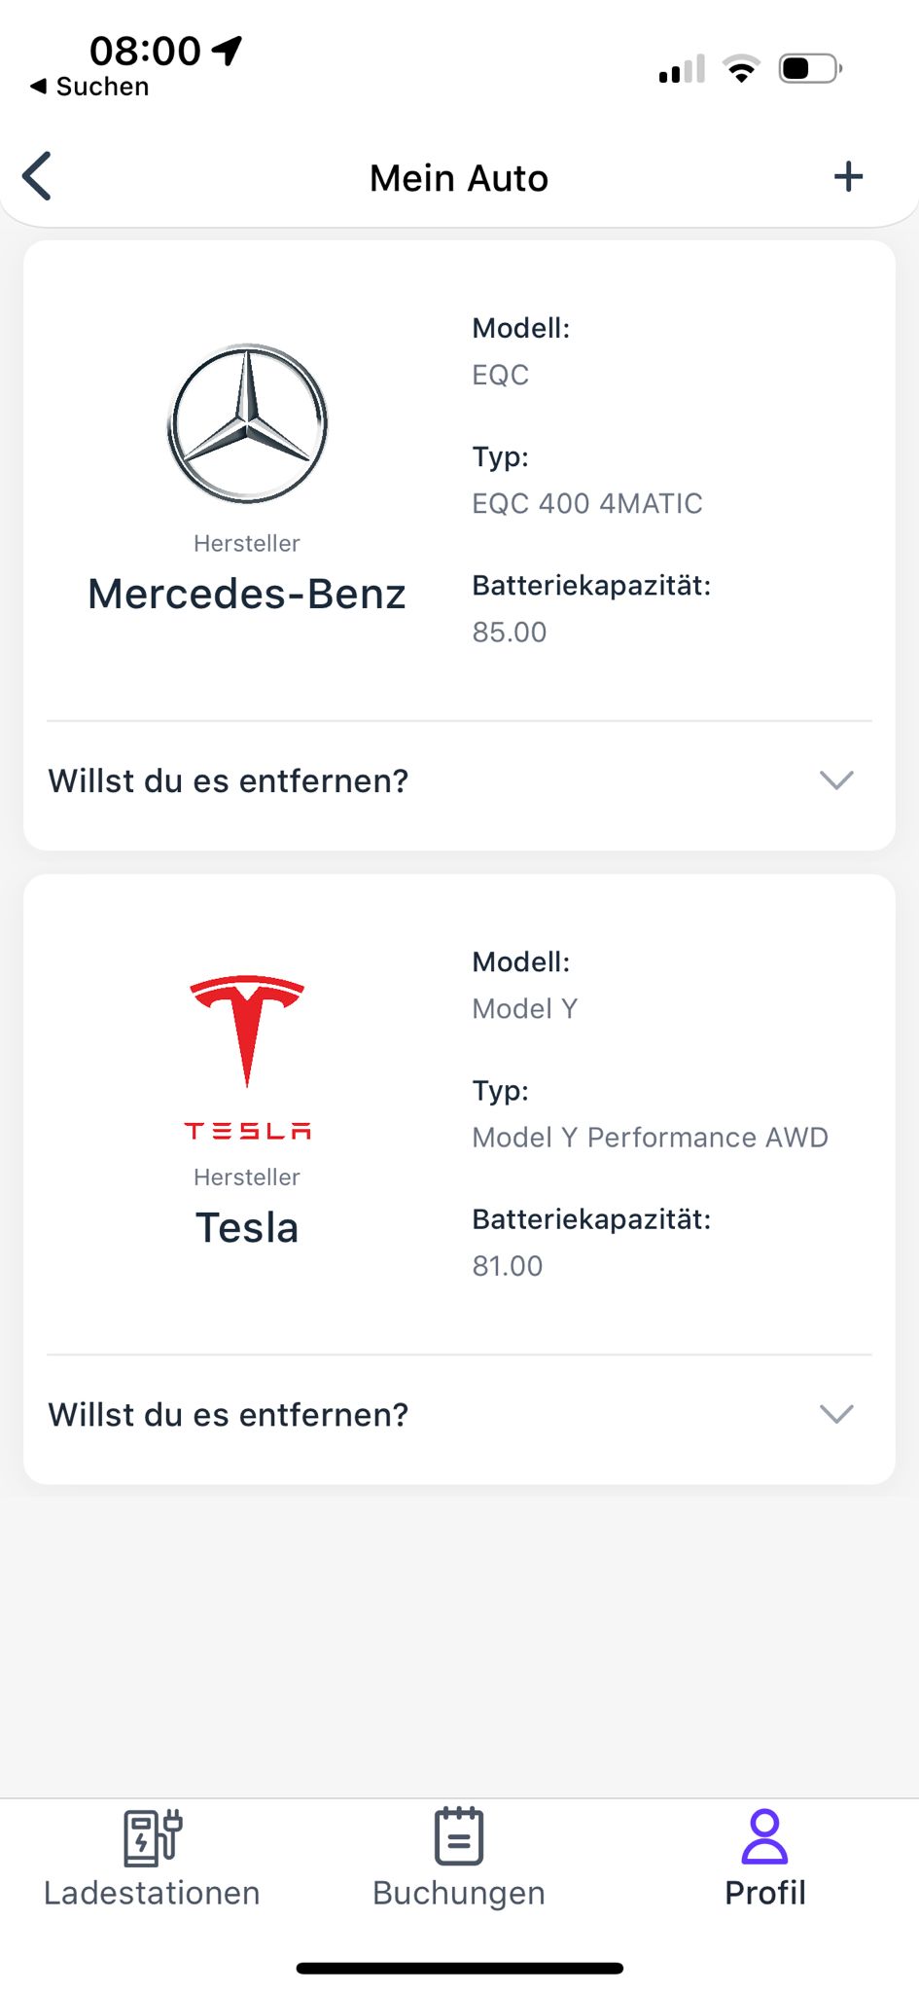Tap the Profil person icon

click(x=764, y=1837)
